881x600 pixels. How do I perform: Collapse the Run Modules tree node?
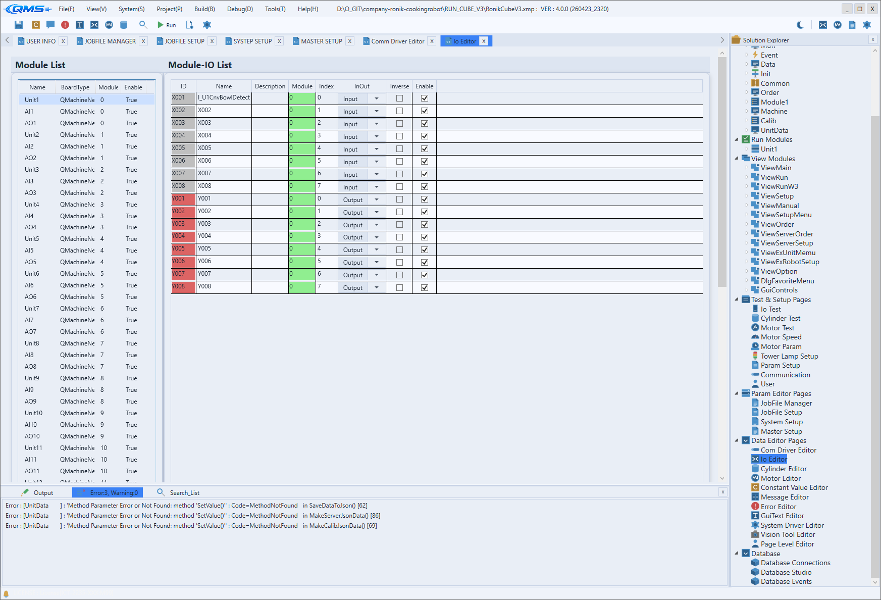737,139
